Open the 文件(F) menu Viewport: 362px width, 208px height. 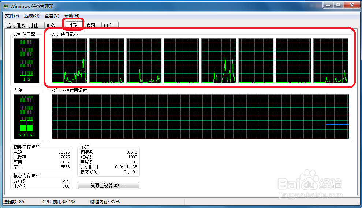[12, 16]
